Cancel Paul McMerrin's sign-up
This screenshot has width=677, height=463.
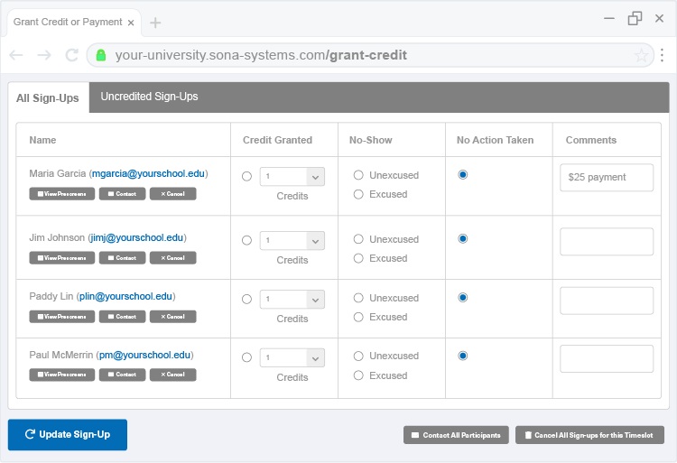[172, 375]
